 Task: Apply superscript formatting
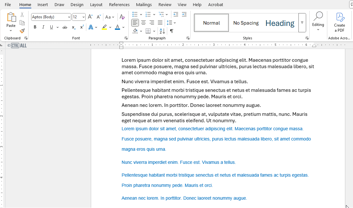81,27
